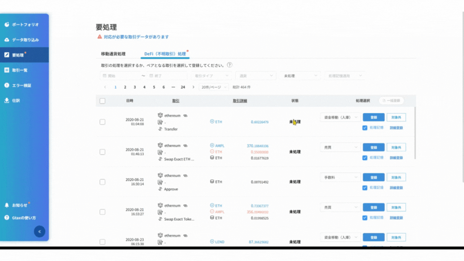Expand the 取引タイプ filter dropdown
The image size is (464, 261).
click(x=211, y=76)
